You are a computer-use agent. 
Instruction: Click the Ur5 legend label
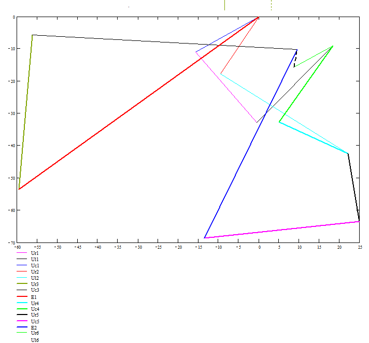point(35,315)
